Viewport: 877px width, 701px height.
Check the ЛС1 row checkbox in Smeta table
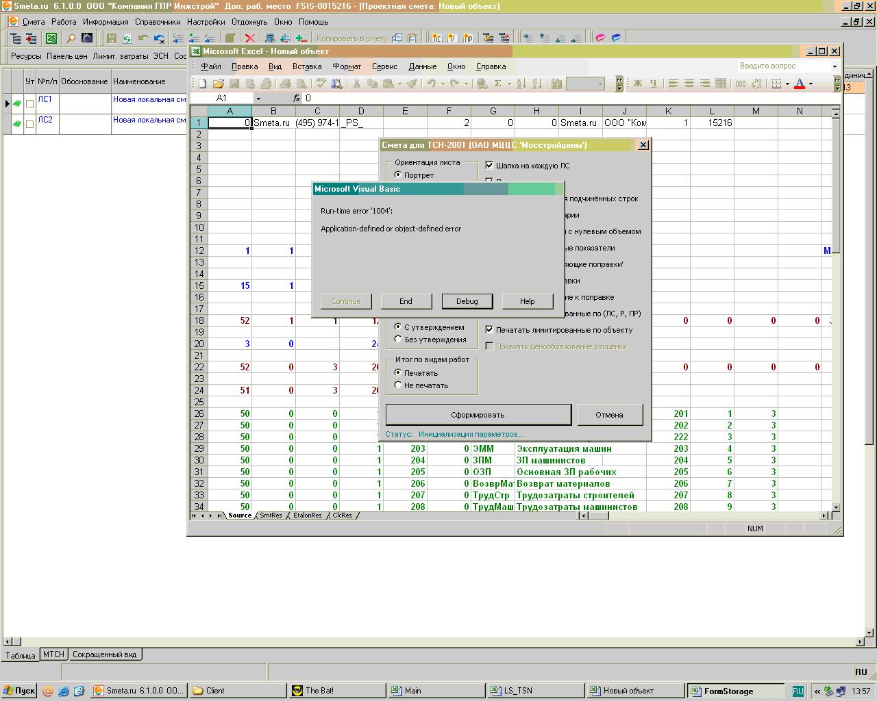point(29,104)
